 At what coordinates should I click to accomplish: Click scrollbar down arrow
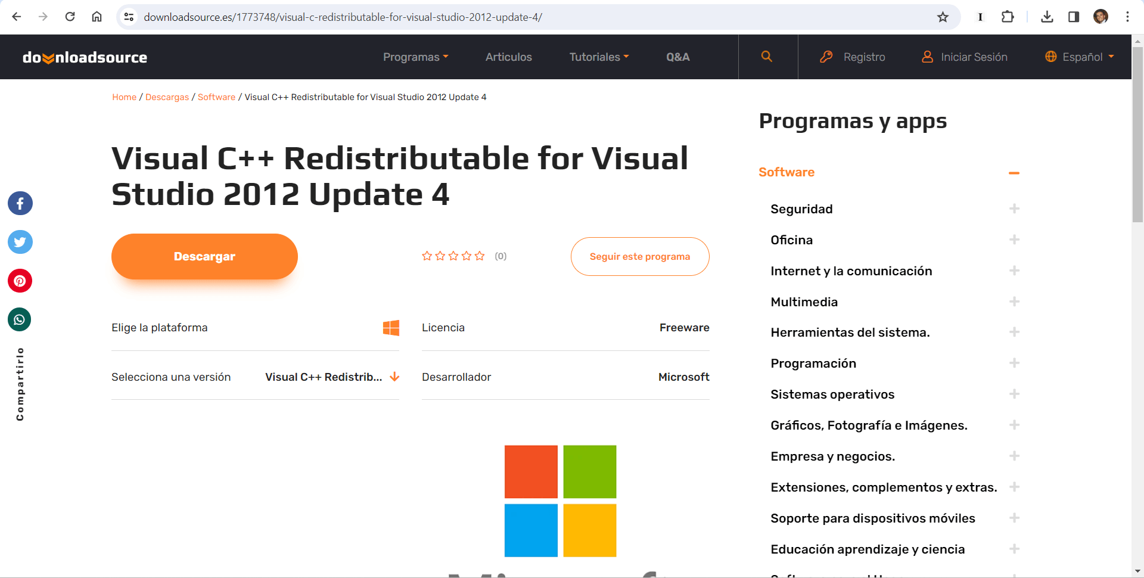click(x=1137, y=572)
